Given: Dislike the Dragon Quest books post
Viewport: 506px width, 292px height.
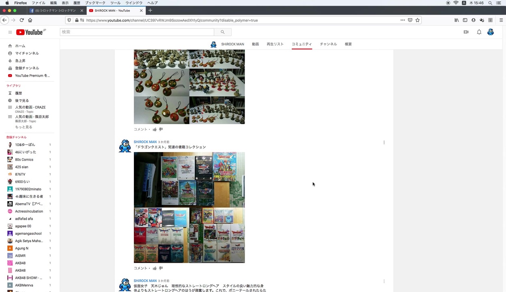Looking at the screenshot, I should point(161,268).
